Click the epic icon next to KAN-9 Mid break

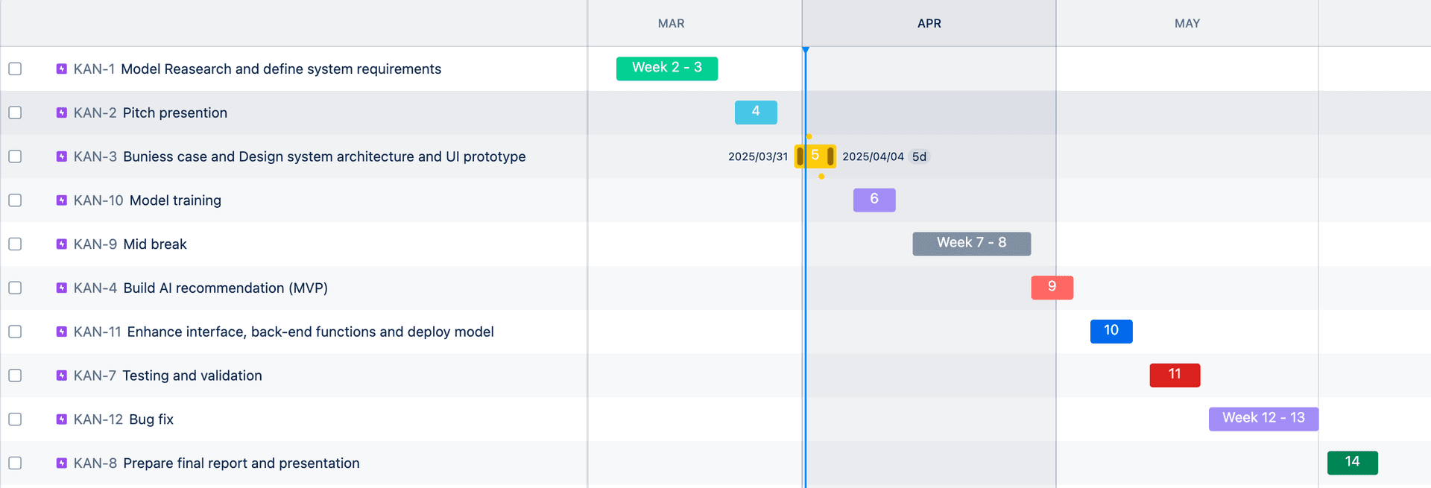[62, 244]
